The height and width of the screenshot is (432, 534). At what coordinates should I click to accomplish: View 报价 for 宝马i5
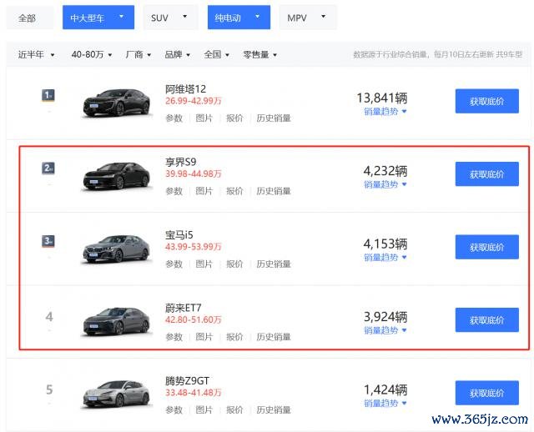tap(234, 264)
